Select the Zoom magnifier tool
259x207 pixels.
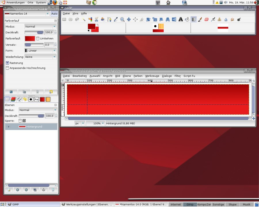tap(122, 20)
